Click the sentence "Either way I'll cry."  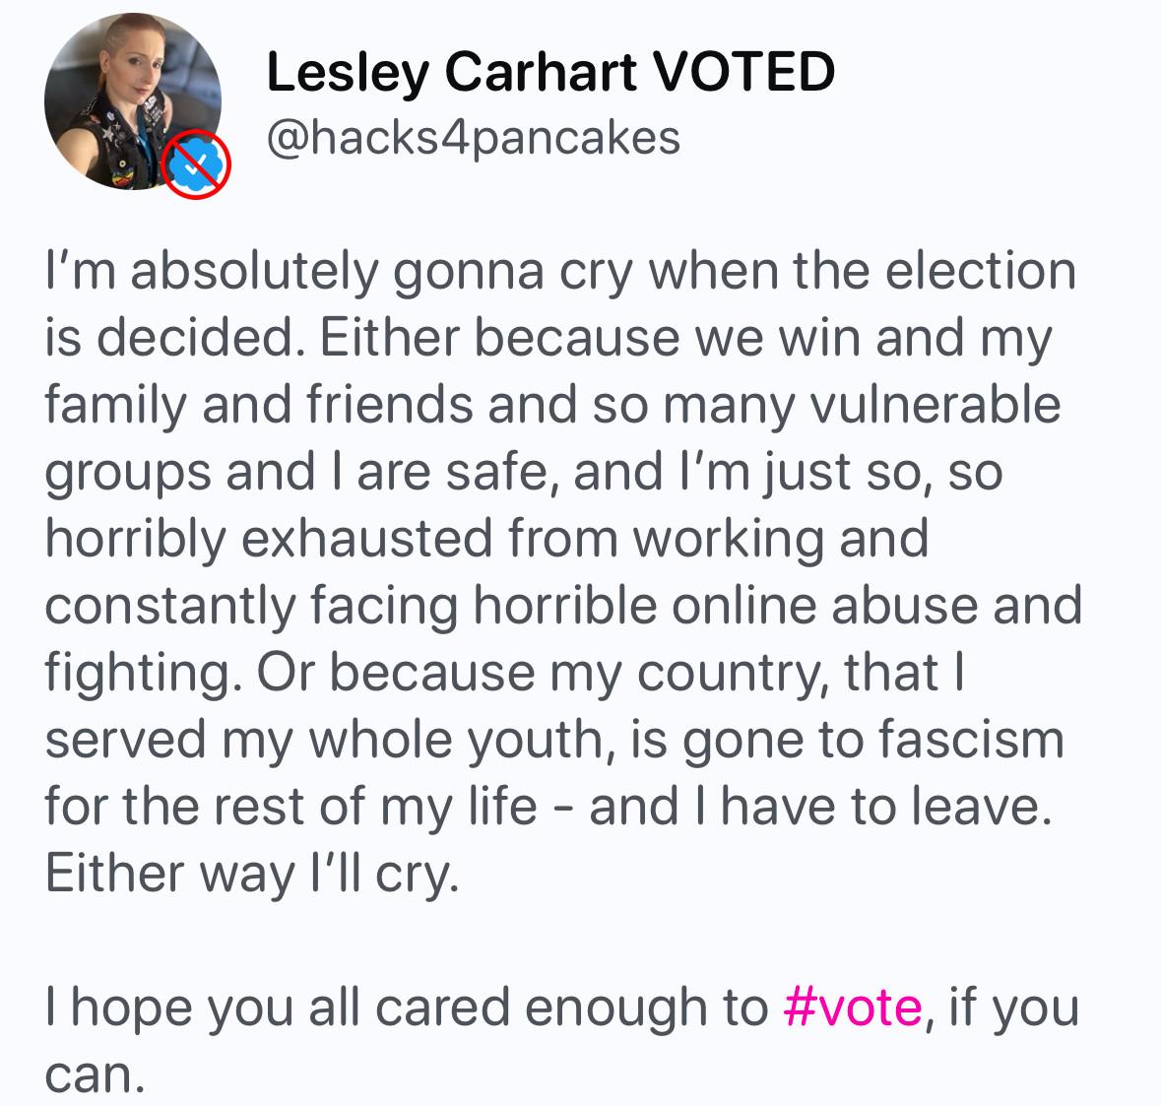coord(252,874)
